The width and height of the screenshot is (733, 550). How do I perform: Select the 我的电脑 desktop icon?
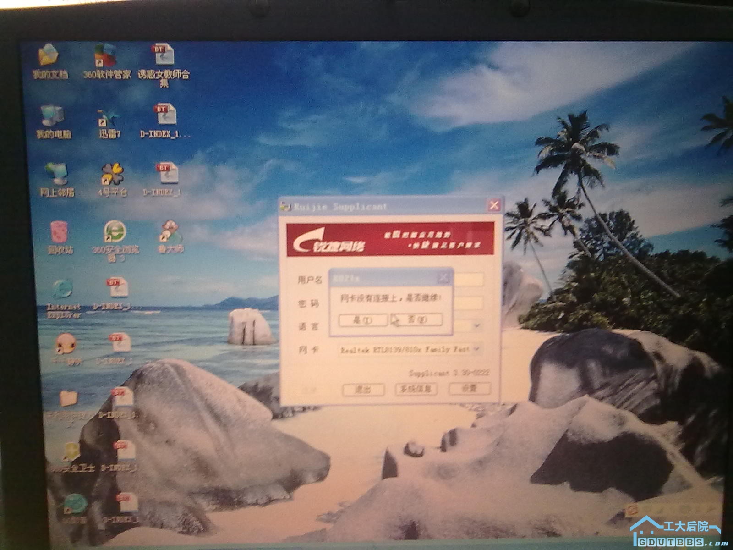(53, 118)
